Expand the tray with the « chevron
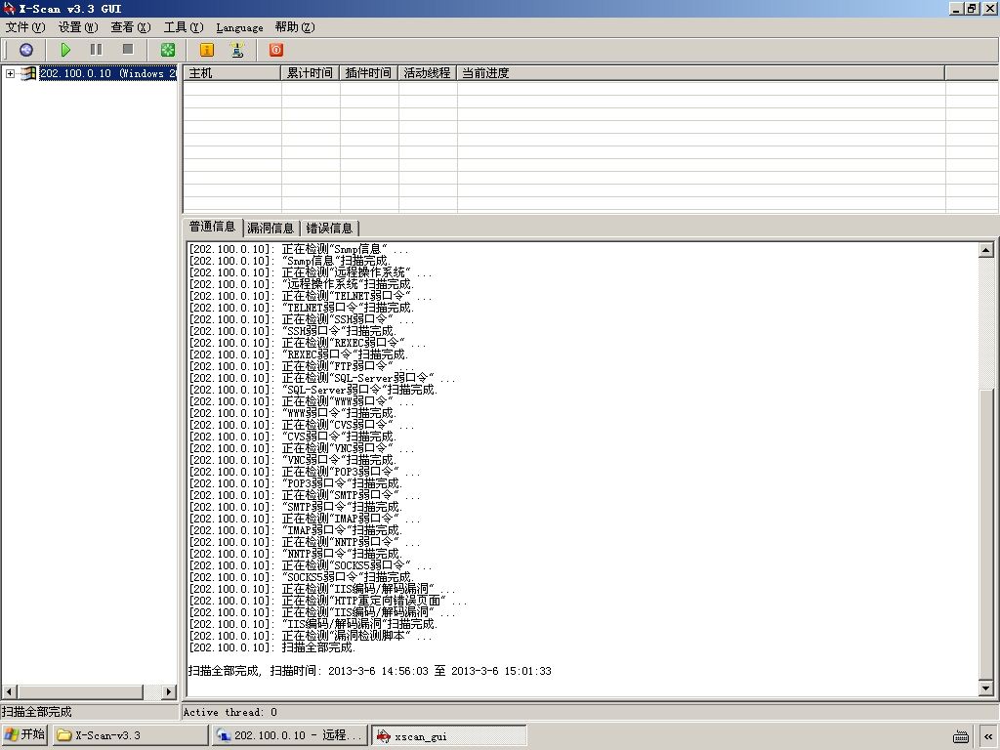Viewport: 1000px width, 750px height. pyautogui.click(x=988, y=736)
